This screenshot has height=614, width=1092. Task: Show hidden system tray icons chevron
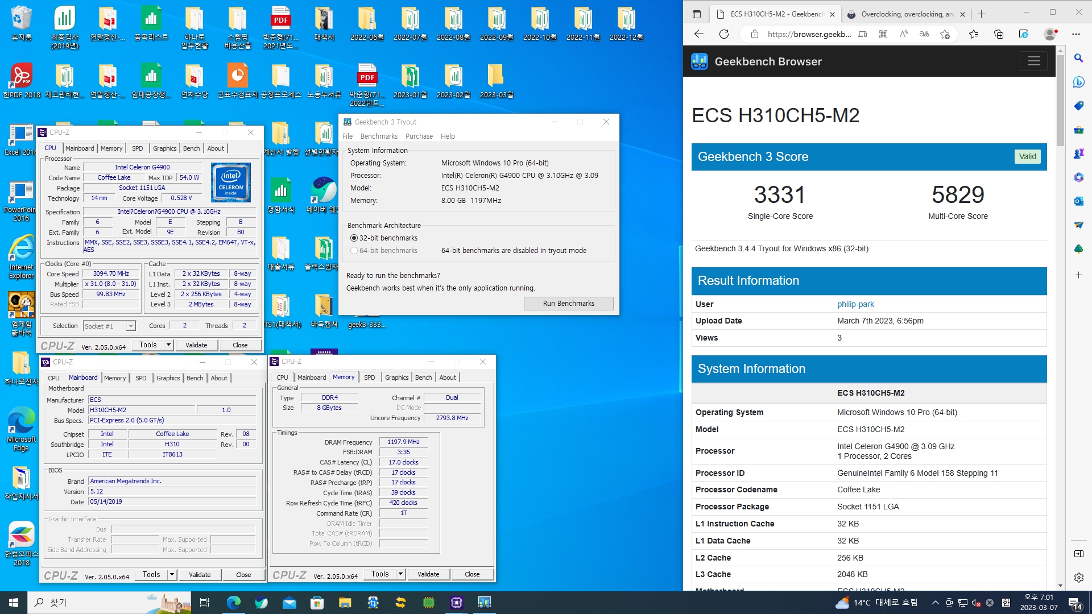[935, 603]
